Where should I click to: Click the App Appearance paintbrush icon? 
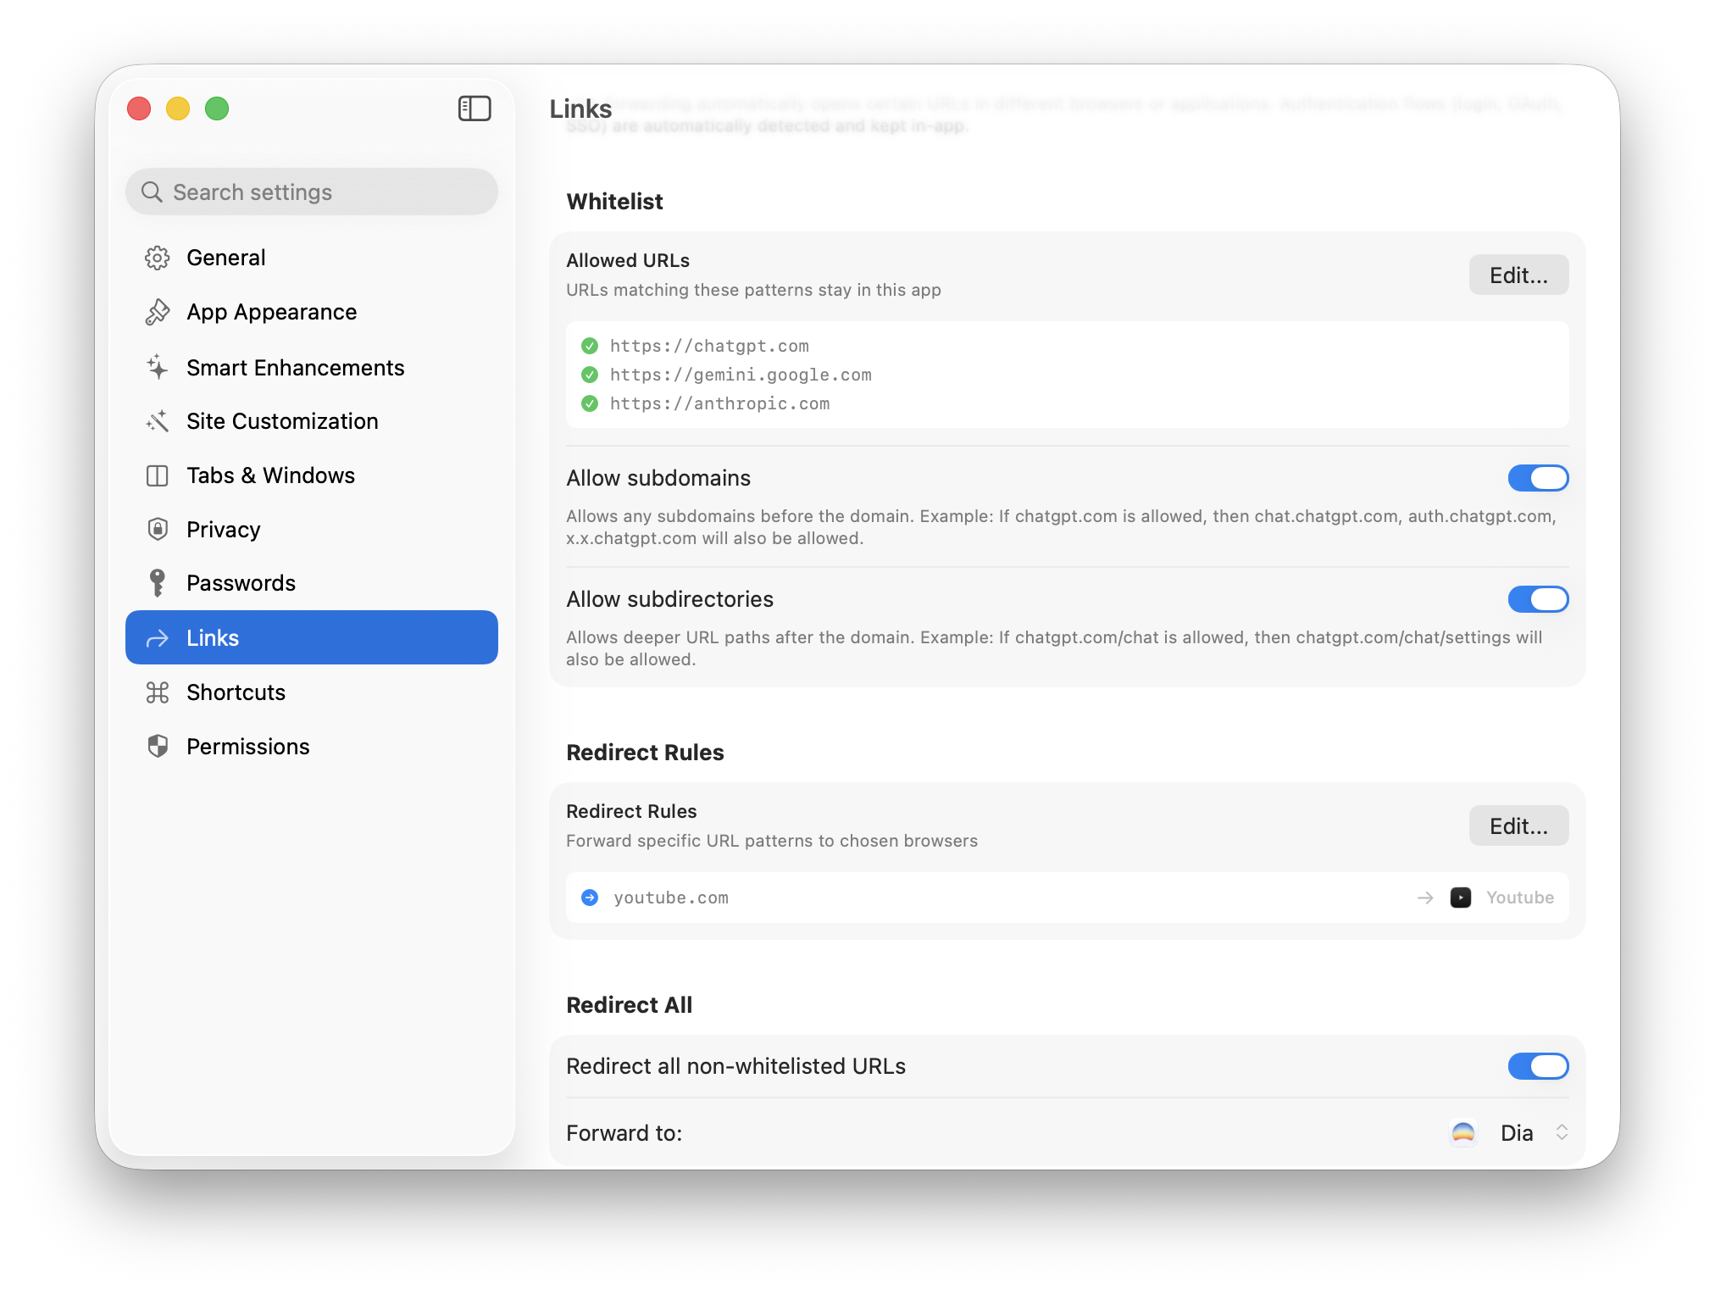[x=158, y=312]
